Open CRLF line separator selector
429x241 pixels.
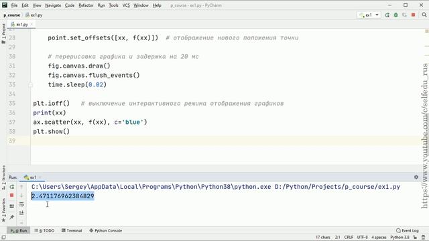pyautogui.click(x=349, y=238)
